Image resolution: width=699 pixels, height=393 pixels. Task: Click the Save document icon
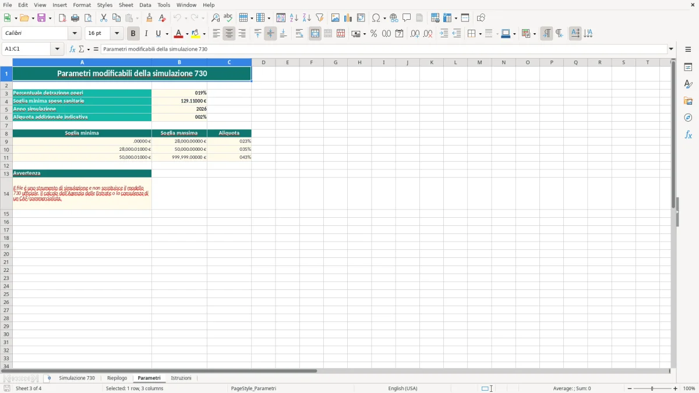41,18
